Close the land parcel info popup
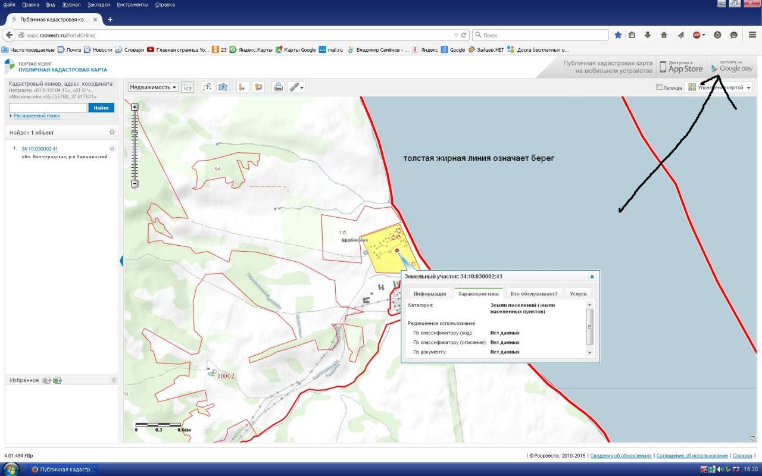The width and height of the screenshot is (762, 476). (592, 277)
